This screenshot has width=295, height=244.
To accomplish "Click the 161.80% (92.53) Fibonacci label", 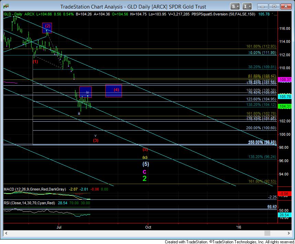I will (x=262, y=181).
